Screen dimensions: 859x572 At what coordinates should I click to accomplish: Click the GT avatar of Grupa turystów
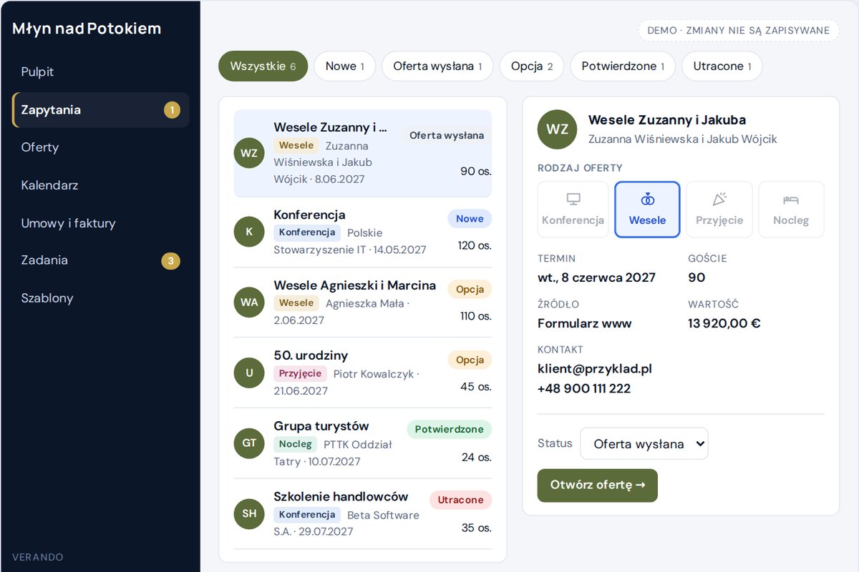coord(249,443)
